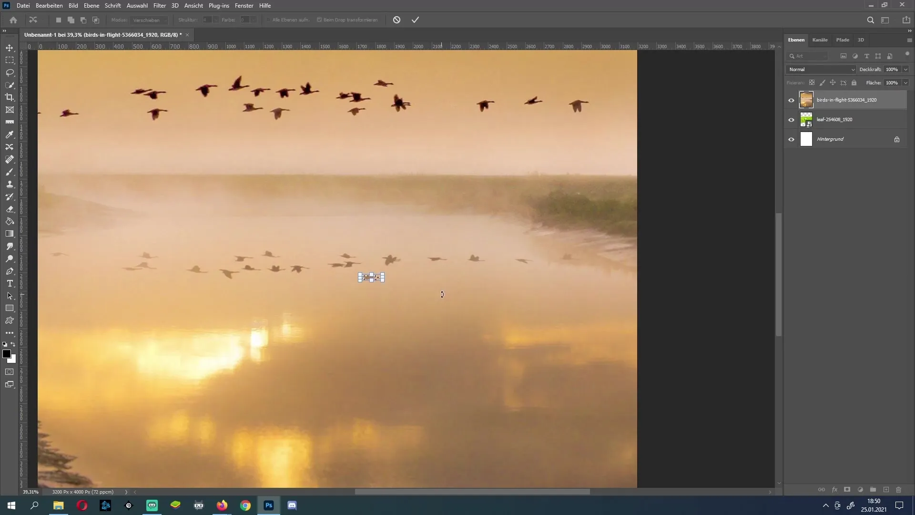Hide the birds-in-flight-5366034_1920 layer

coord(791,100)
